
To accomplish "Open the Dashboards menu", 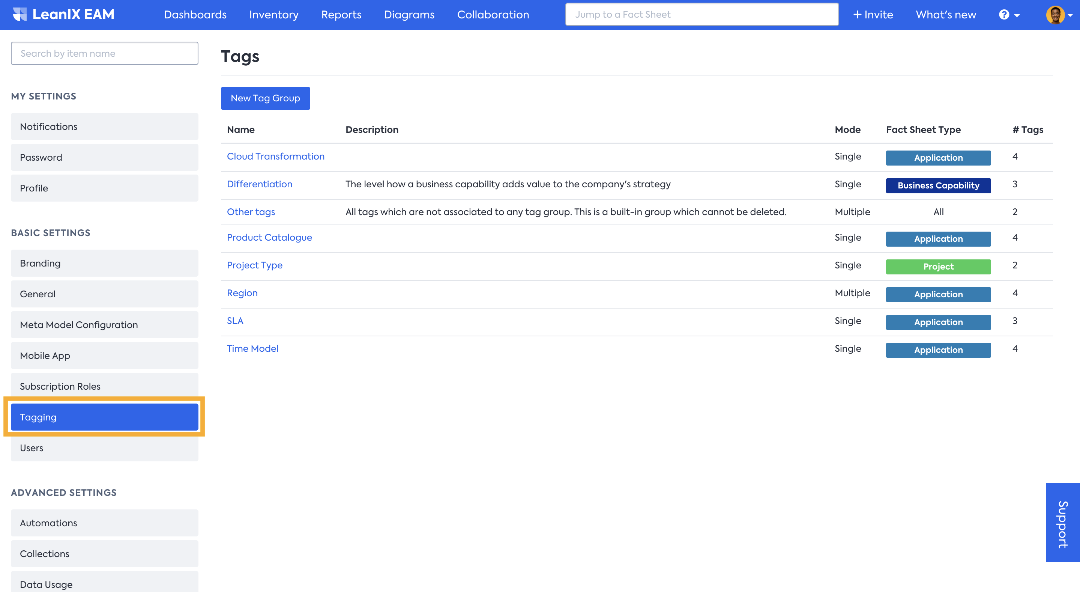I will click(195, 15).
